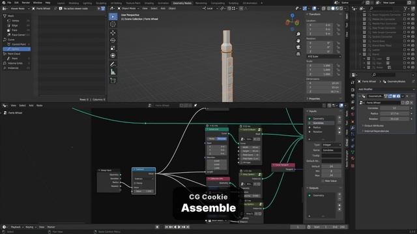Switch to Geometry Nodes workspace tab

[182, 3]
